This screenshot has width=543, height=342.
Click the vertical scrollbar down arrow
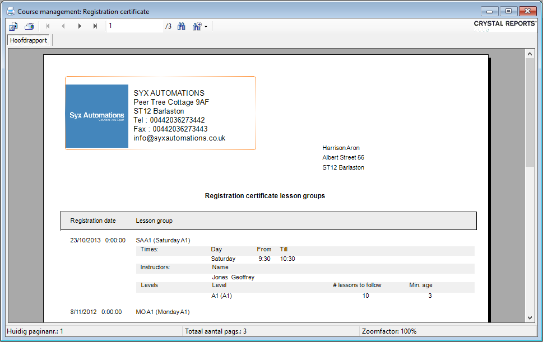(530, 317)
